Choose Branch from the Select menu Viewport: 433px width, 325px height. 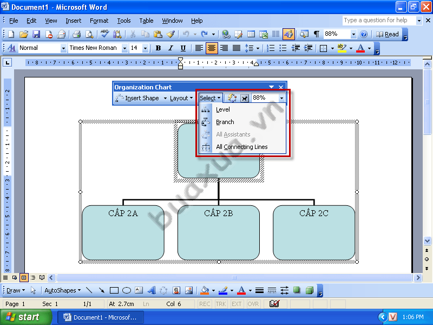(242, 122)
